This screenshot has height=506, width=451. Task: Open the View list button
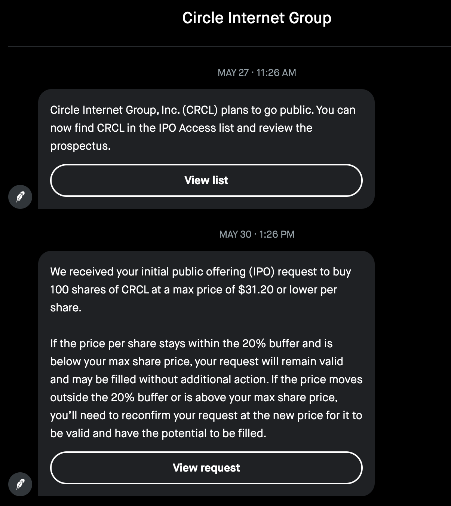pyautogui.click(x=206, y=180)
